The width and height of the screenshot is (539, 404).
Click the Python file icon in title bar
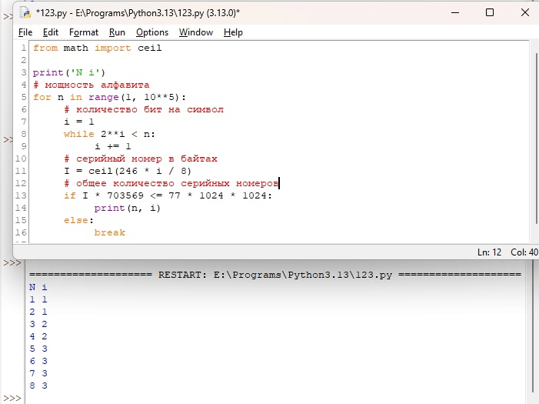coord(25,13)
